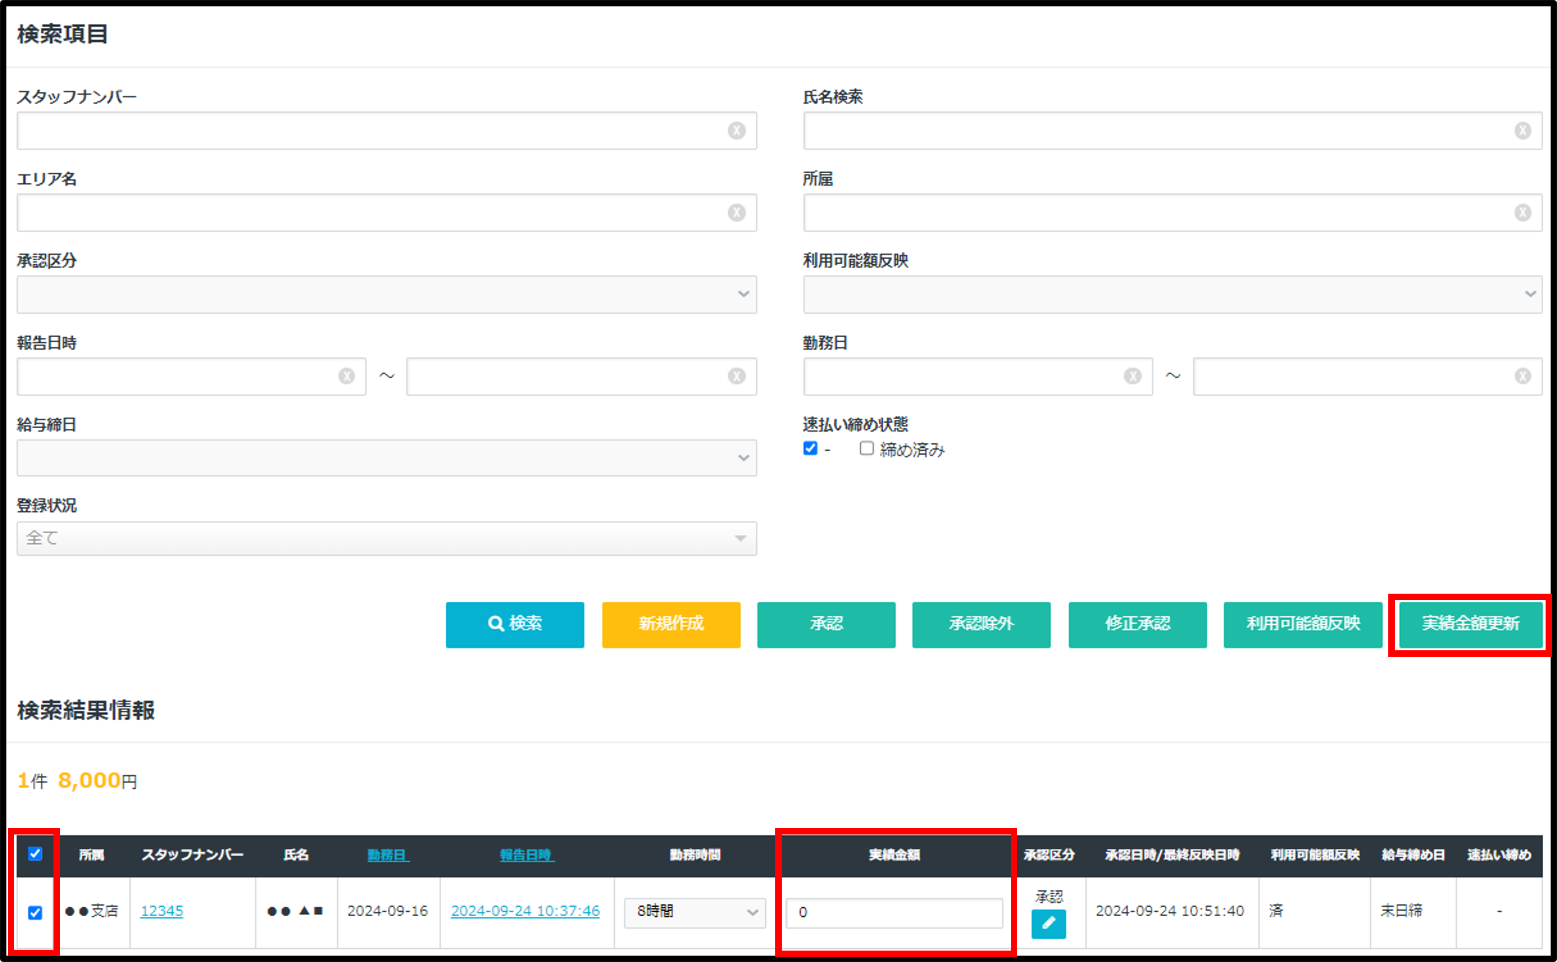Open the 8時間 勤務時間 dropdown

[694, 912]
